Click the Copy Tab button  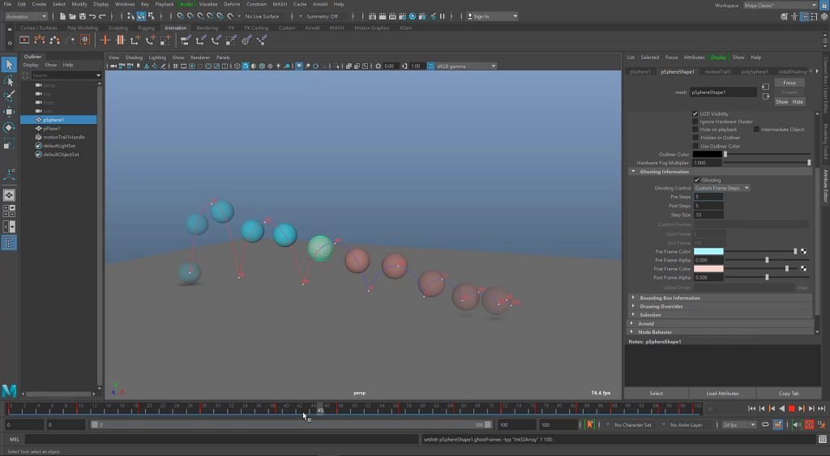(788, 394)
